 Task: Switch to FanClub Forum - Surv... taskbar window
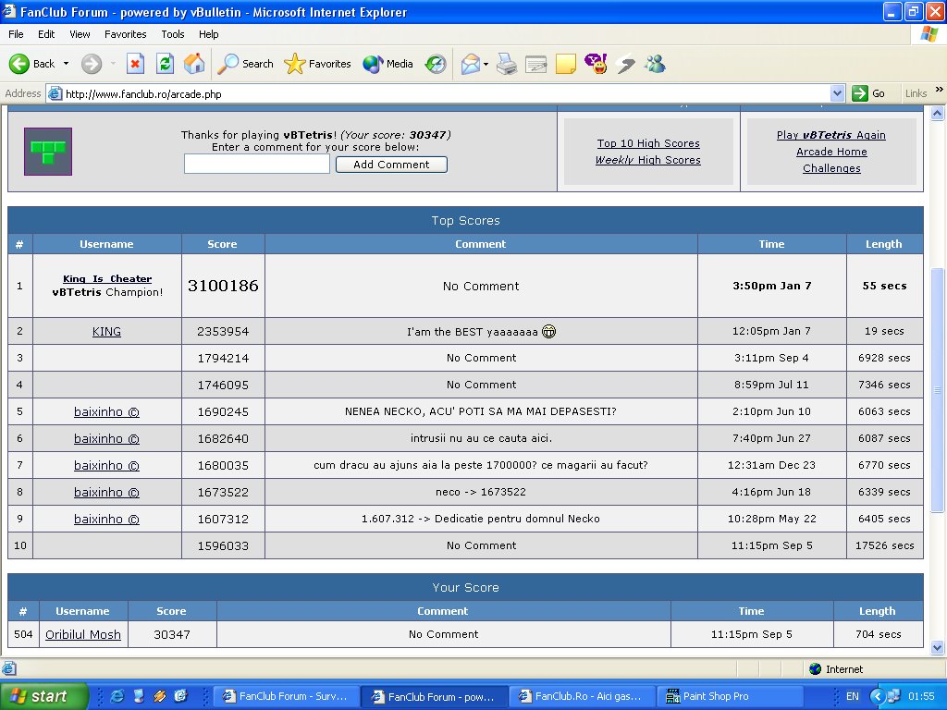coord(287,696)
